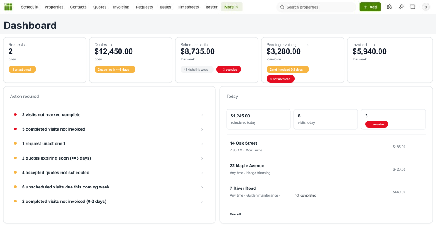Click the magnifier search icon
The image size is (436, 245).
(282, 7)
